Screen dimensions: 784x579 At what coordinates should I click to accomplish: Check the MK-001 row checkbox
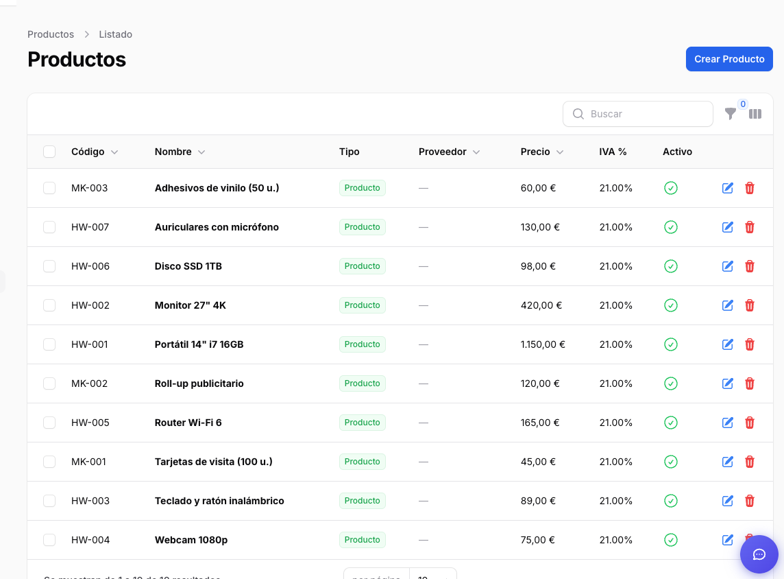[49, 462]
